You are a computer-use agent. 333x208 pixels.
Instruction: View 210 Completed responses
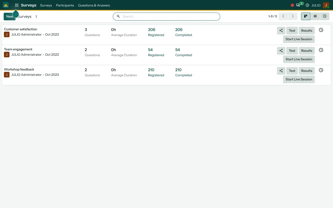(x=184, y=72)
